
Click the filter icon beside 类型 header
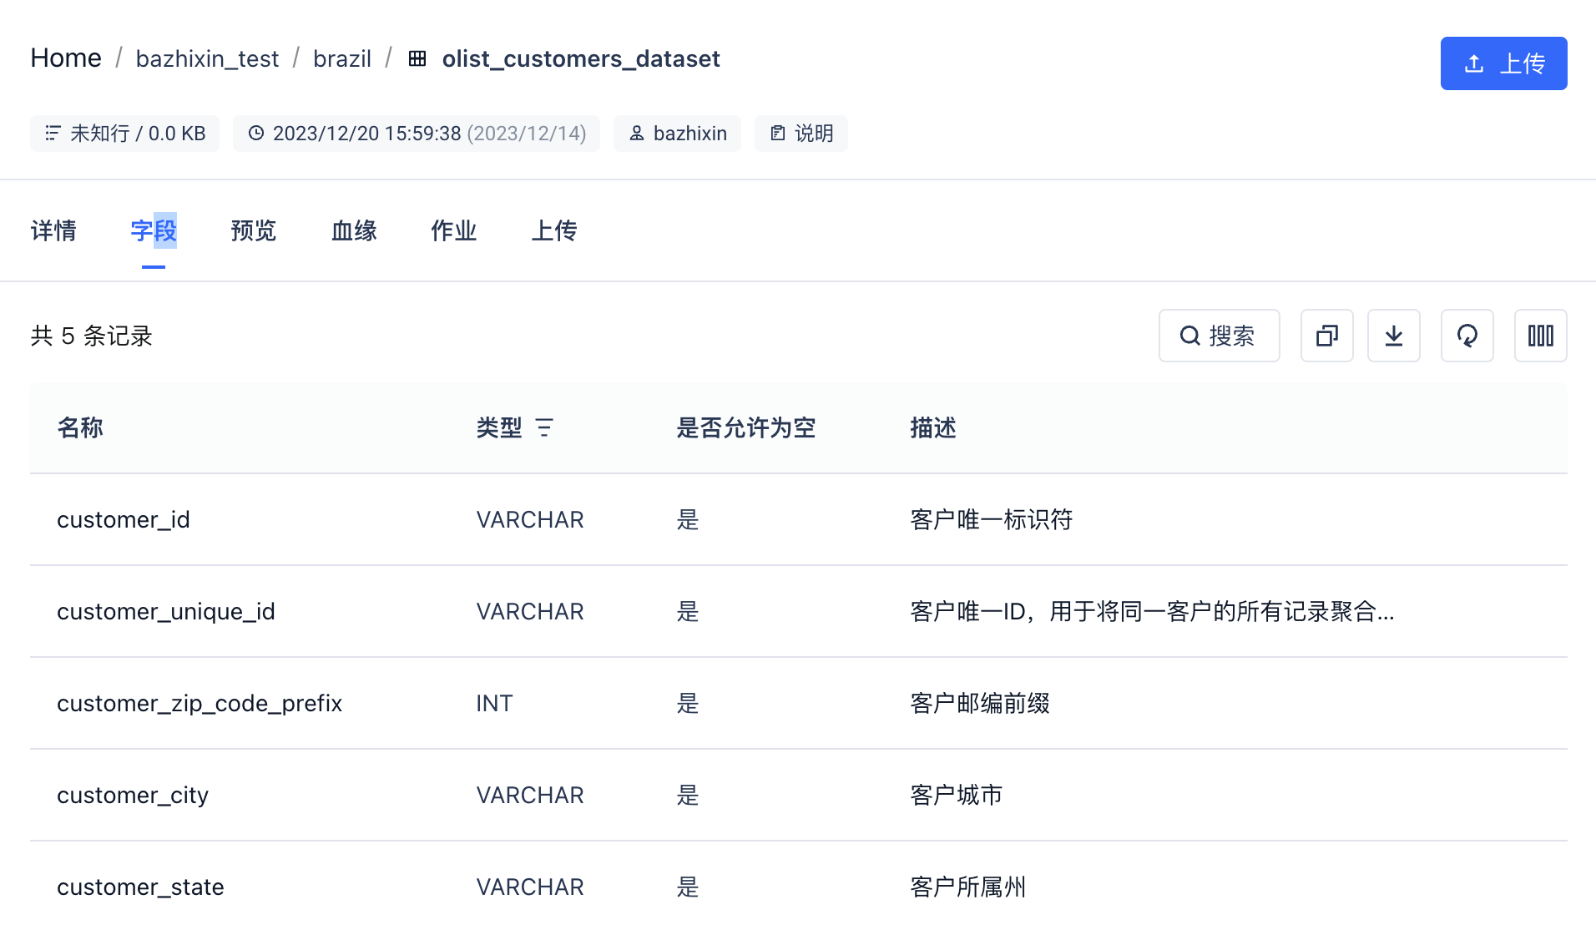(x=544, y=428)
